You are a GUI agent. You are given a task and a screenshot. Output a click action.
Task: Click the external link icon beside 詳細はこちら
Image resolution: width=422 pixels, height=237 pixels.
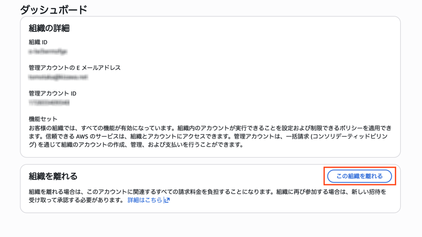click(x=167, y=200)
